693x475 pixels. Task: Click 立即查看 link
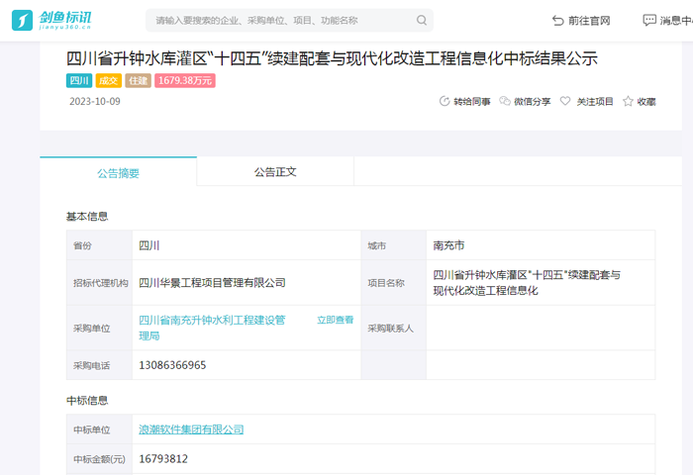coord(335,320)
